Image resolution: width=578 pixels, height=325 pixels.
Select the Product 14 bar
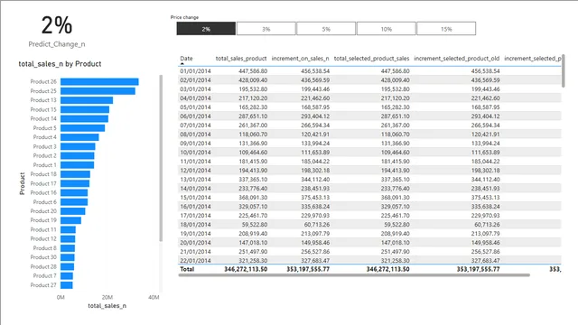point(84,118)
